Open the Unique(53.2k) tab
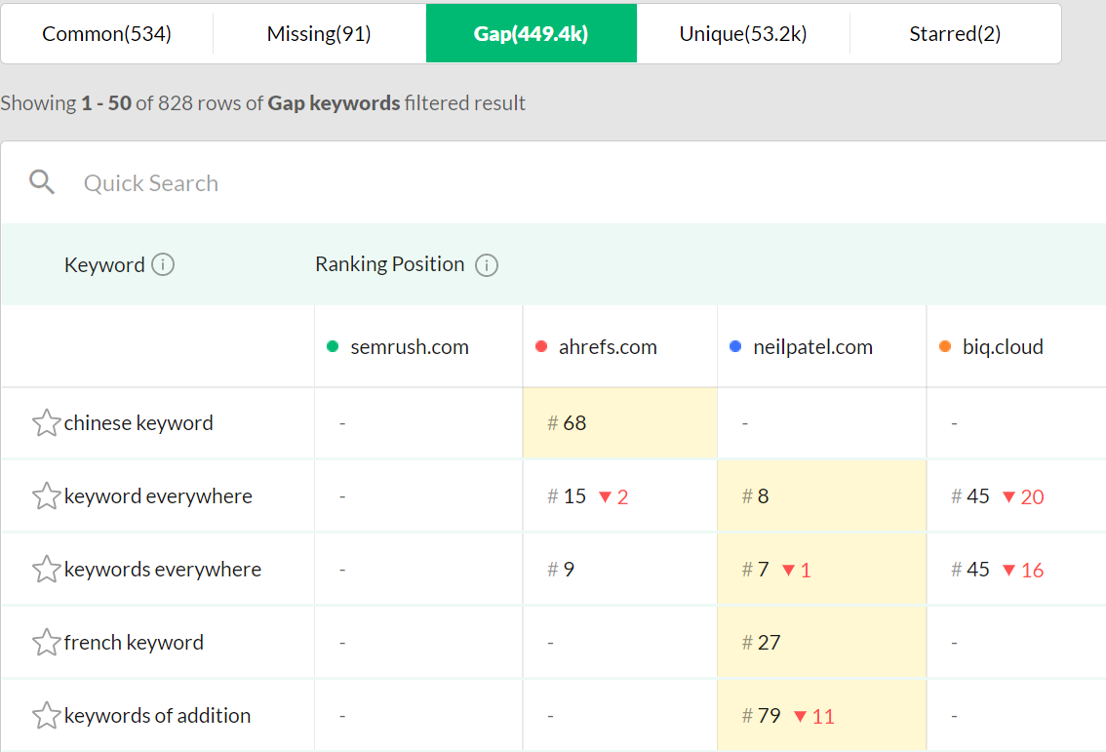Viewport: 1106px width, 752px height. tap(743, 33)
